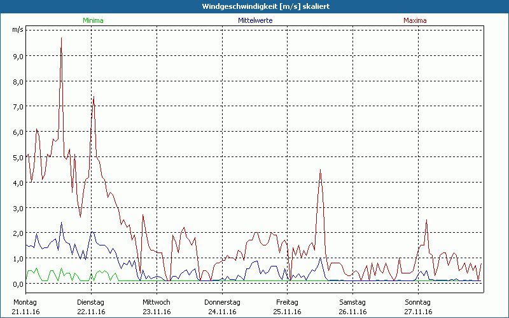Click the Samstag day label
This screenshot has height=318, width=509.
[x=353, y=301]
